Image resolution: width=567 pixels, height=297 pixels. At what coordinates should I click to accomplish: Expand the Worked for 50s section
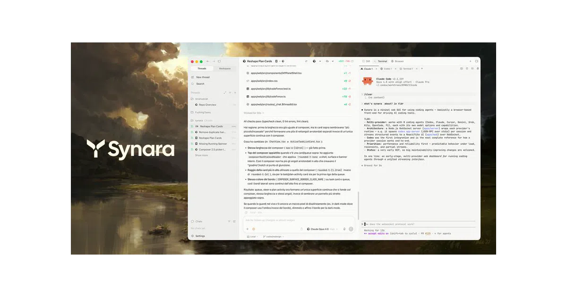[253, 113]
